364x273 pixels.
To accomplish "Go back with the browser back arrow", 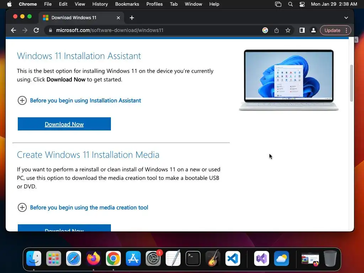I will (14, 31).
